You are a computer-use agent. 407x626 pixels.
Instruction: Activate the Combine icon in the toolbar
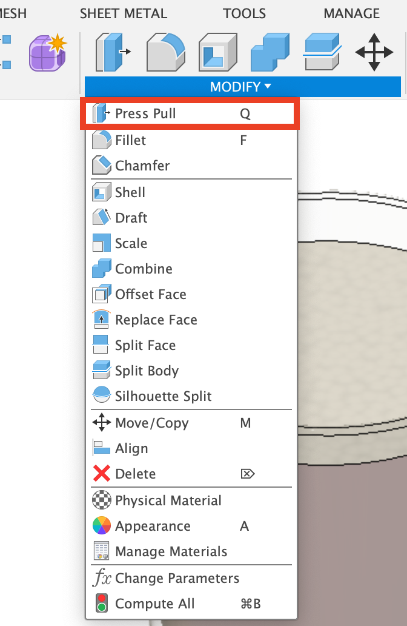point(269,52)
